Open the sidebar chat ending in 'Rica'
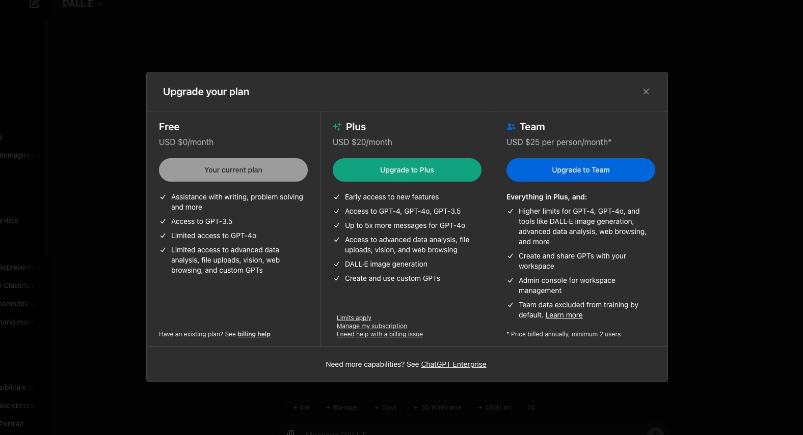 (9, 220)
